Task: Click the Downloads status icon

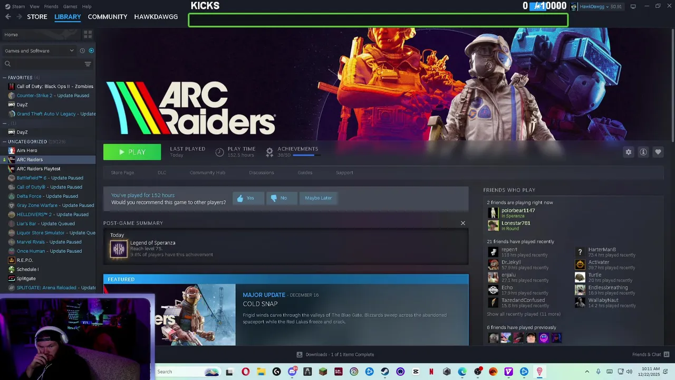Action: tap(300, 355)
